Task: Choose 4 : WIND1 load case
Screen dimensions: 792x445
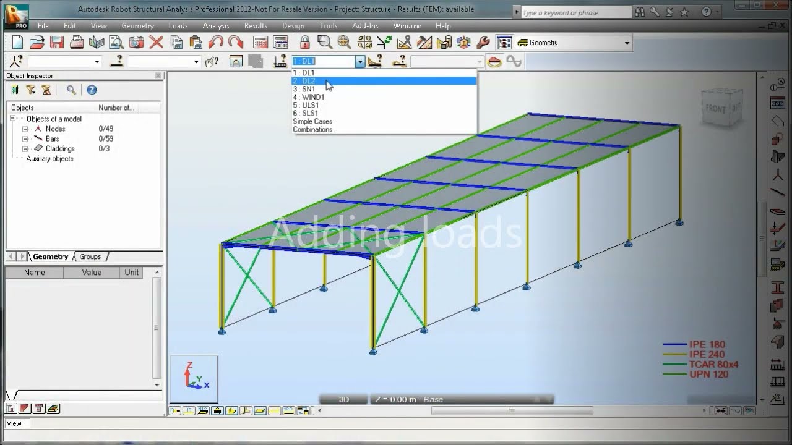Action: [384, 97]
